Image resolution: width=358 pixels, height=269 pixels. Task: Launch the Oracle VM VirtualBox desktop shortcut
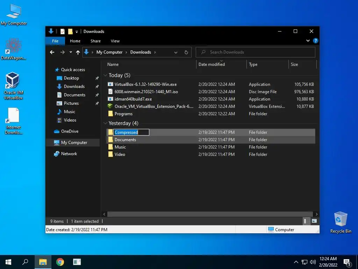pyautogui.click(x=13, y=86)
